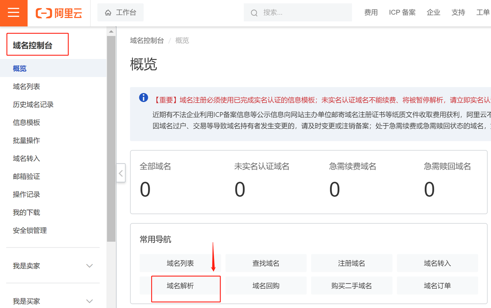
Task: Click the blue info icon beside the notice
Action: pos(143,97)
